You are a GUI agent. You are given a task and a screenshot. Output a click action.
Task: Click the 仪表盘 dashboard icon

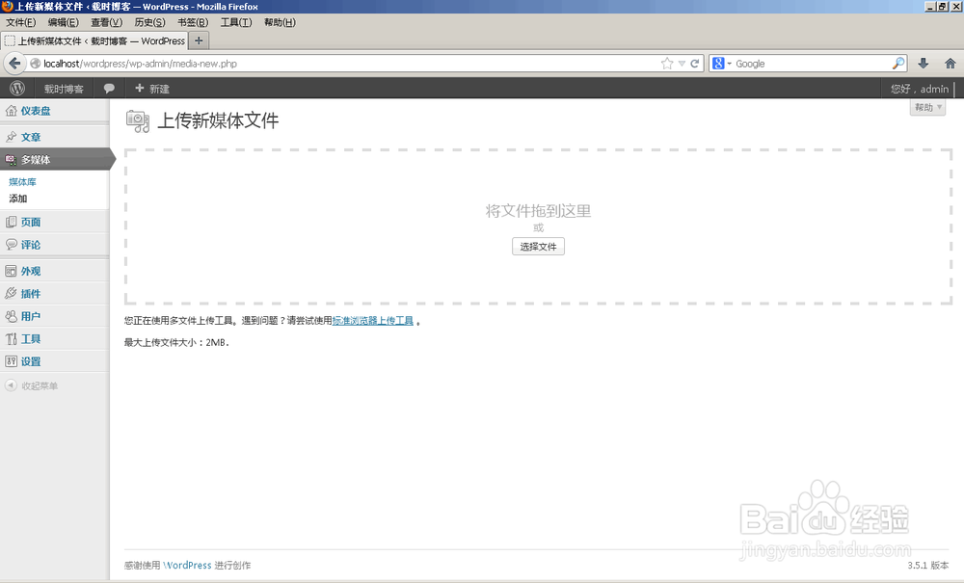click(11, 111)
